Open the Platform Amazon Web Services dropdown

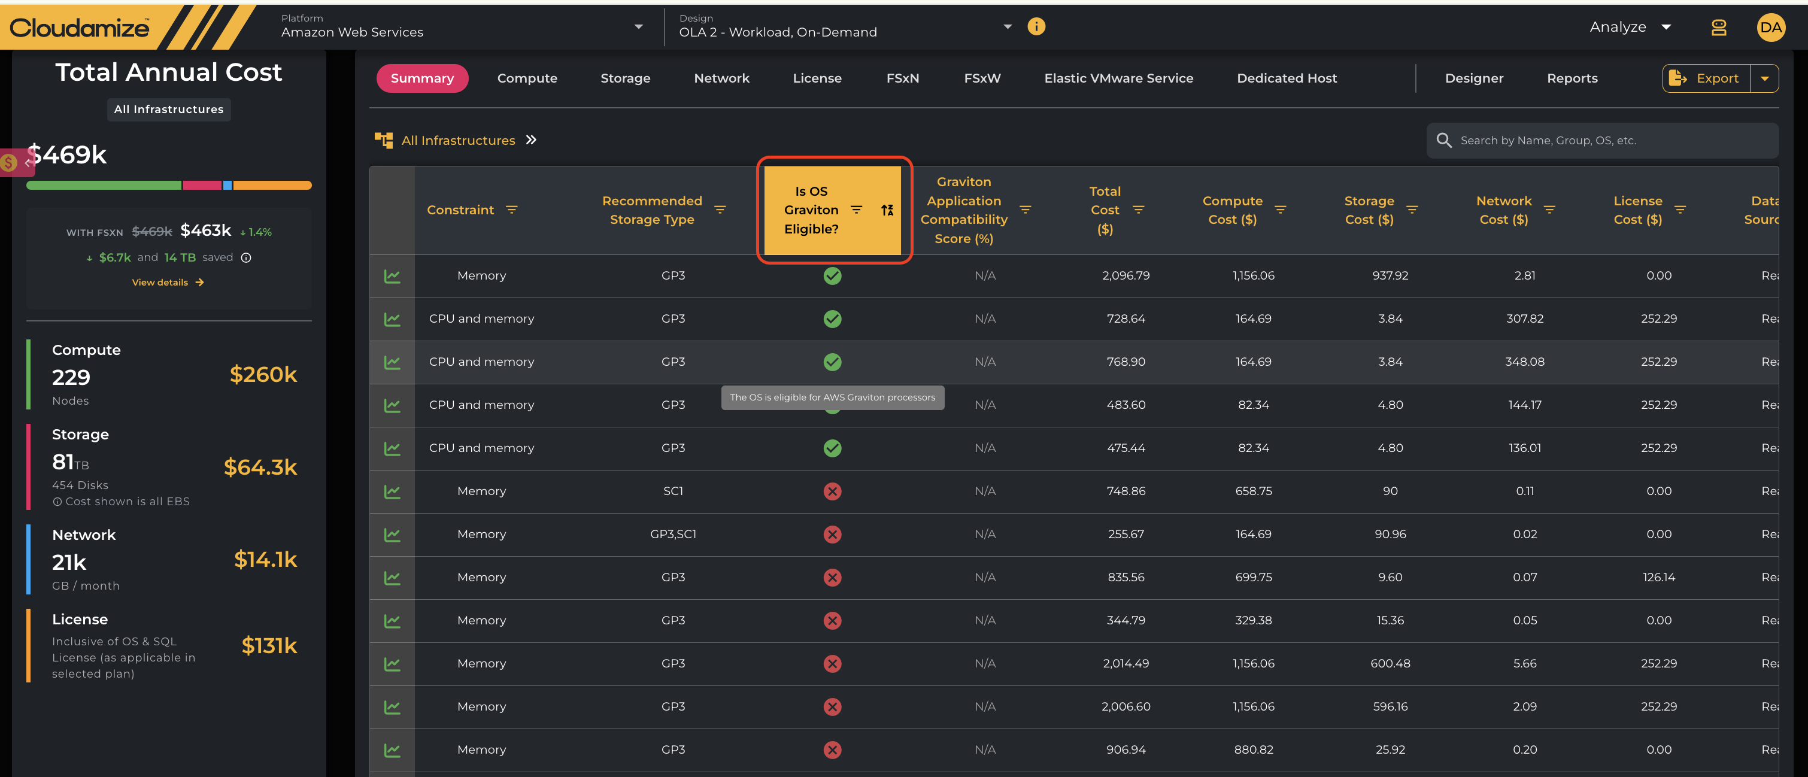point(462,27)
